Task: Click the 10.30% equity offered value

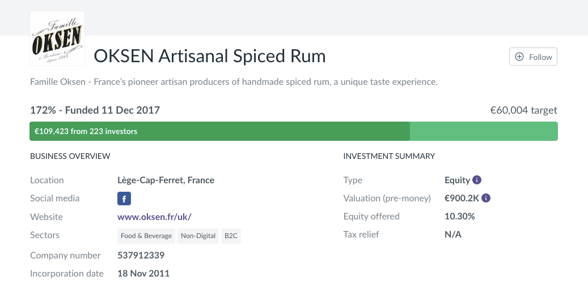Action: (x=459, y=216)
